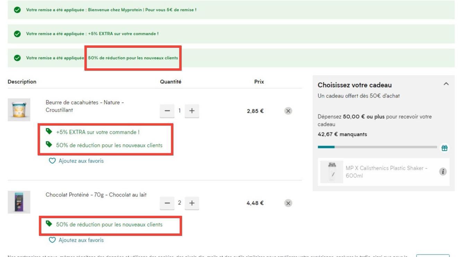Collapse the Choisissez votre cadeau panel
This screenshot has height=257, width=465.
tap(446, 84)
